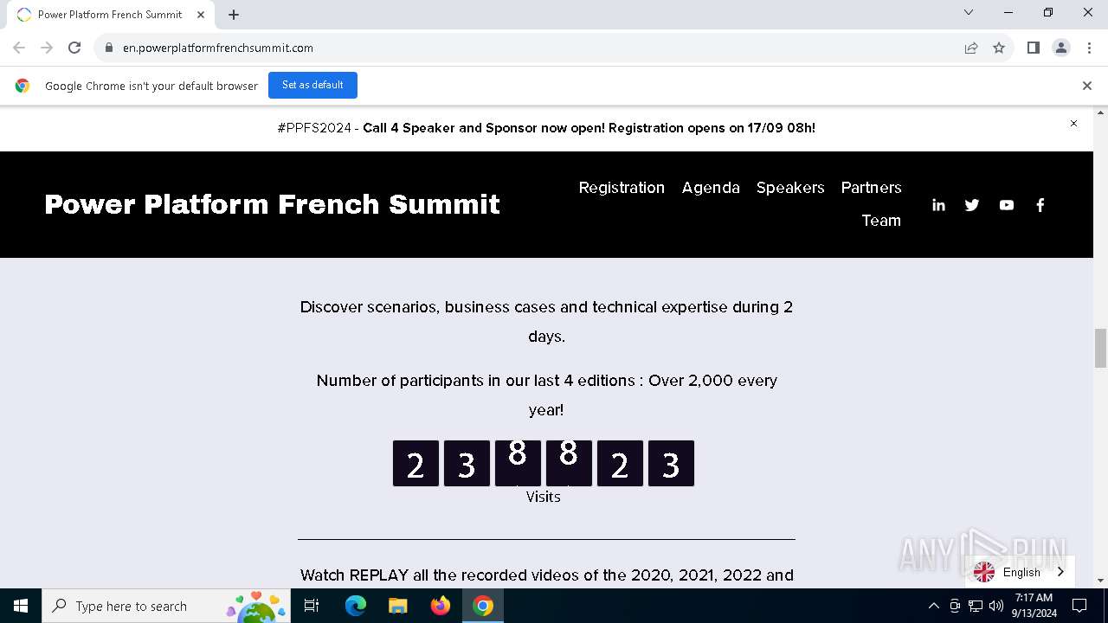Click the browser forward arrow
Viewport: 1108px width, 623px height.
(47, 48)
